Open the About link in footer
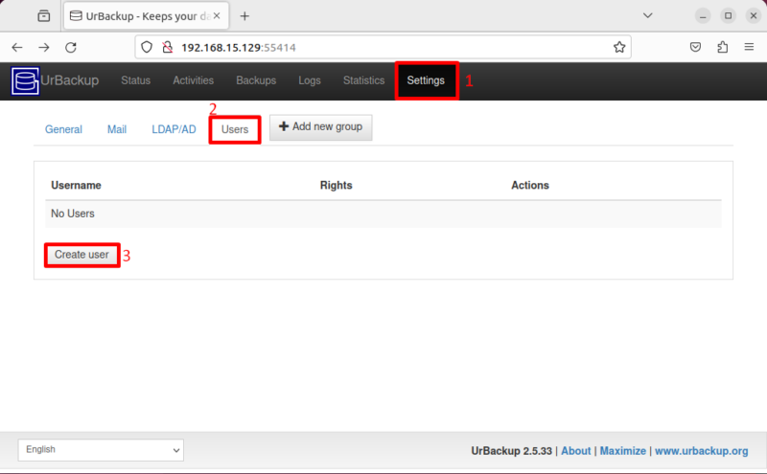Screen dimensions: 767x474 (576, 451)
